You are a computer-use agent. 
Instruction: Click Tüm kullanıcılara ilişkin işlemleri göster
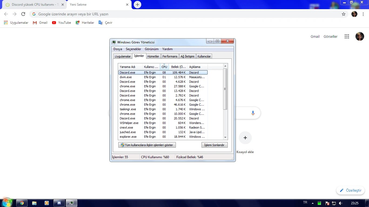tap(147, 145)
